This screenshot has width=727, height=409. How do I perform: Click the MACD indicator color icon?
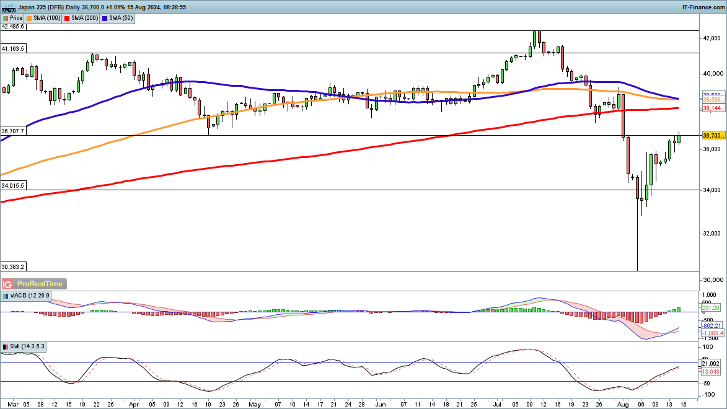(6, 296)
